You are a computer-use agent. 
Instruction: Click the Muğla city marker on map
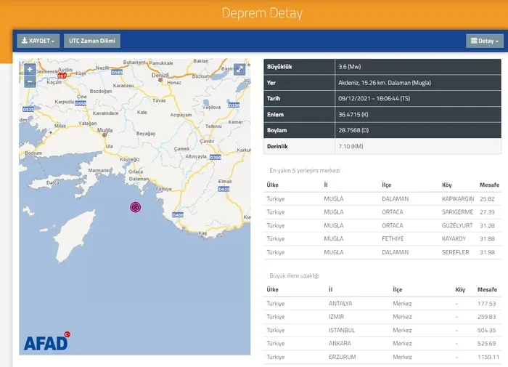tap(105, 135)
